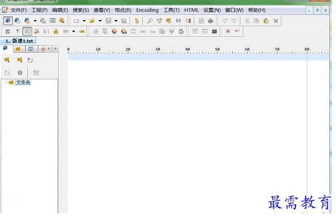This screenshot has width=336, height=220.
Task: Toggle the blue cube projects button in toolbar
Action: coord(8,21)
